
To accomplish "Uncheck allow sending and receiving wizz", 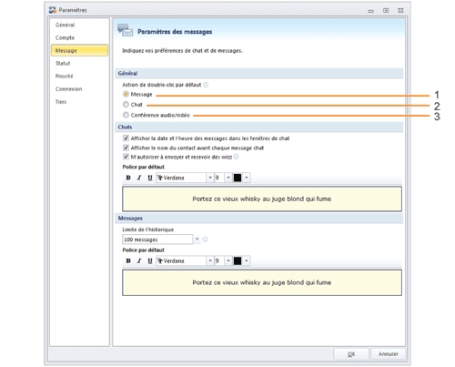I will [126, 157].
